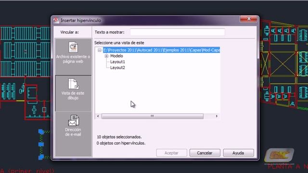Click the horizontal scrollbar left arrow
Image resolution: width=308 pixels, height=173 pixels.
(x=98, y=116)
